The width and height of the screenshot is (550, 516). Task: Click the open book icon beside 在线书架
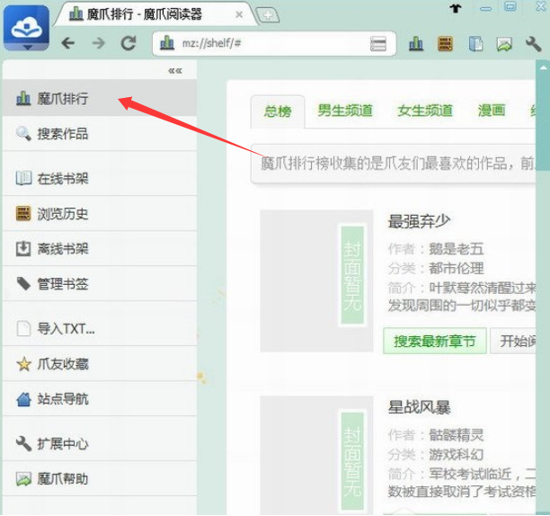click(x=23, y=178)
